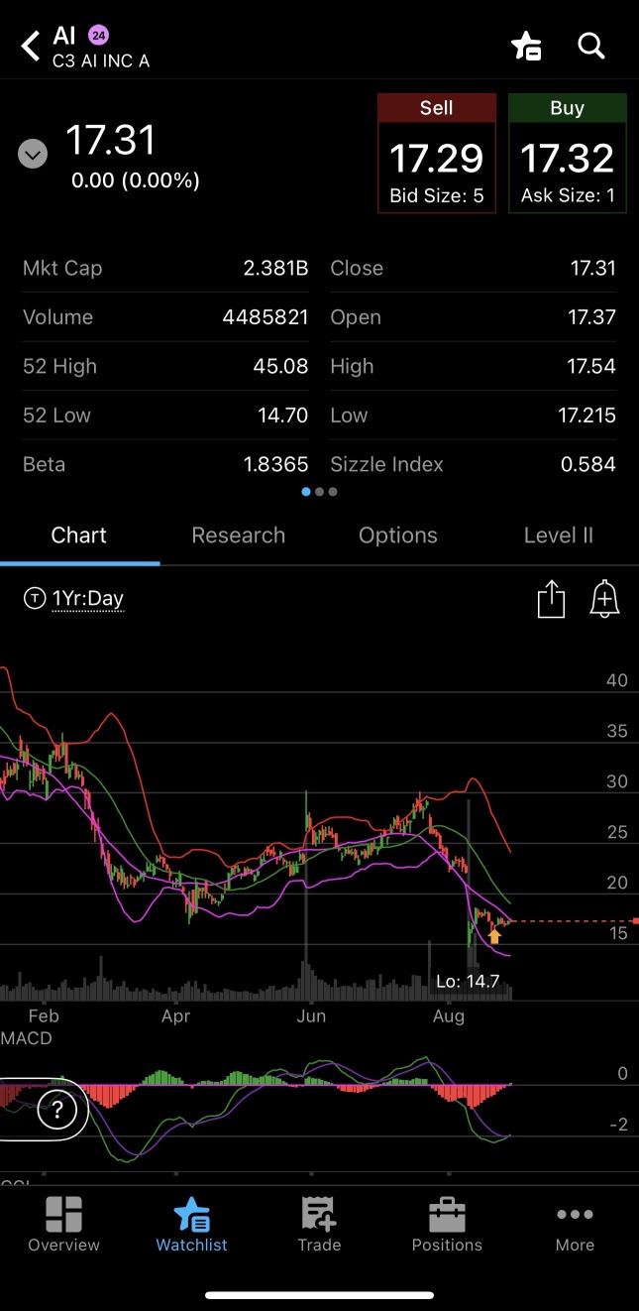
Task: Tap the page indicator dots
Action: pos(319,492)
